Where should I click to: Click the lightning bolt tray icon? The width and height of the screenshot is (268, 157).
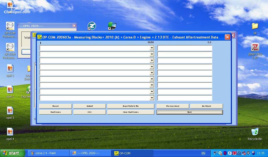click(230, 153)
